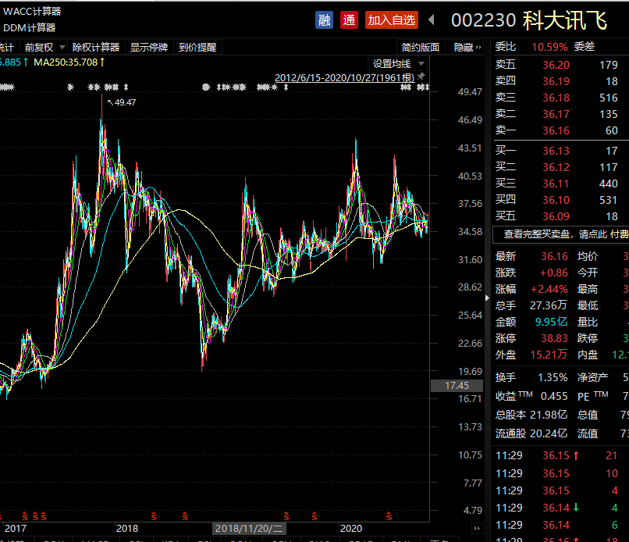629x542 pixels.
Task: Click the red S marker nearest the 2020 label
Action: coord(389,516)
